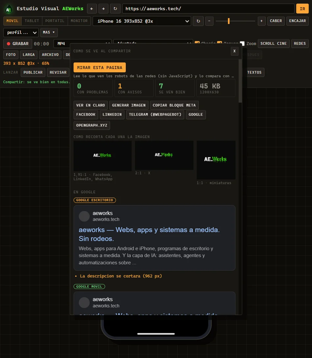Click the dialog's vertical scrollbar

point(240,81)
